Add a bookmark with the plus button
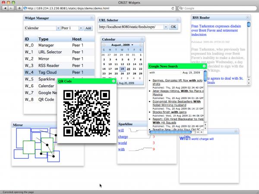Image resolution: width=259 pixels, height=194 pixels. coord(19,8)
